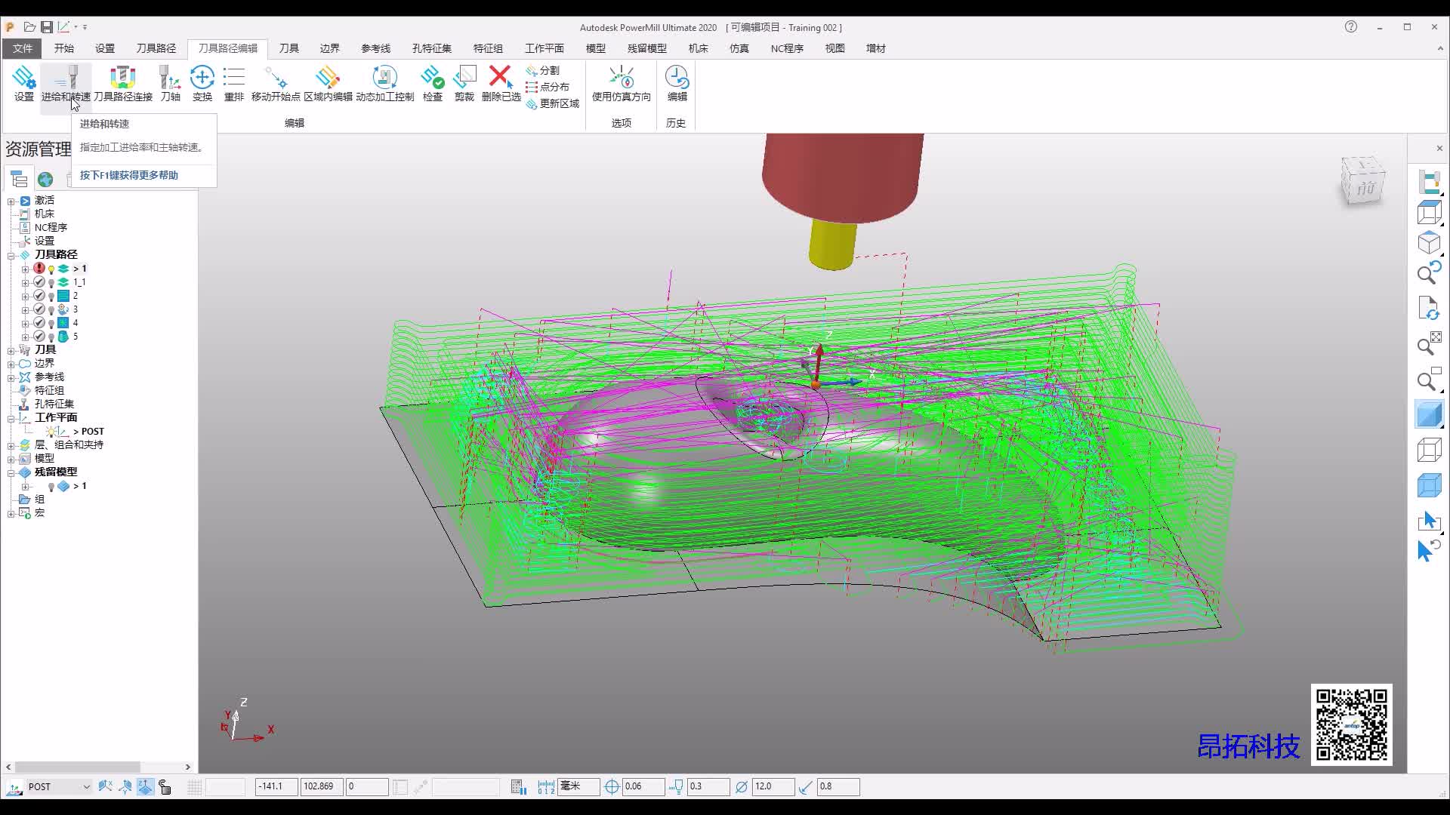Toggle light bulb for toolpath 3
Screen dimensions: 1450x815
click(x=51, y=309)
